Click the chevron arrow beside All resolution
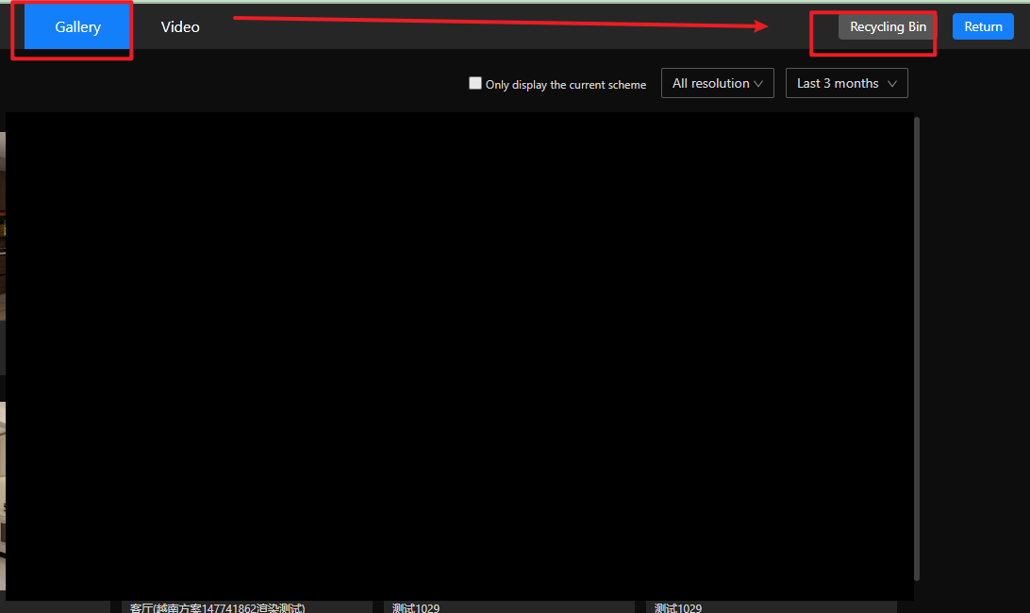The height and width of the screenshot is (613, 1030). coord(758,84)
